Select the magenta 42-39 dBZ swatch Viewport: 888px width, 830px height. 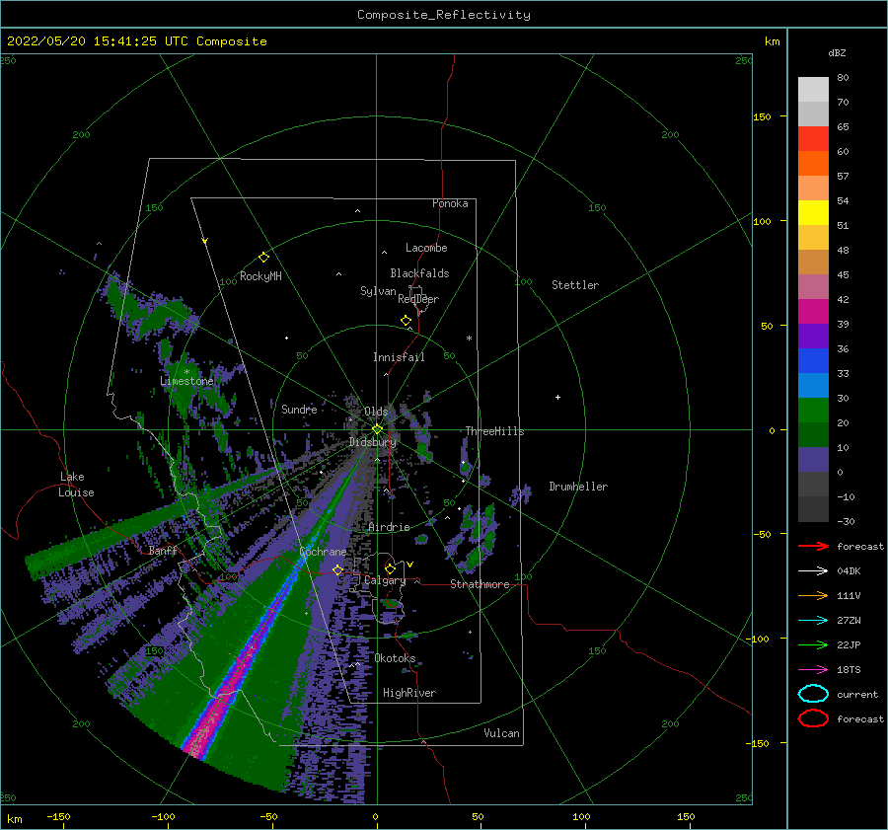(x=813, y=312)
